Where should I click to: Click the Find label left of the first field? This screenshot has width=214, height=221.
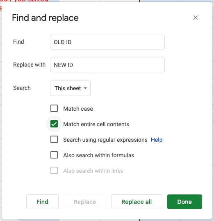point(18,42)
